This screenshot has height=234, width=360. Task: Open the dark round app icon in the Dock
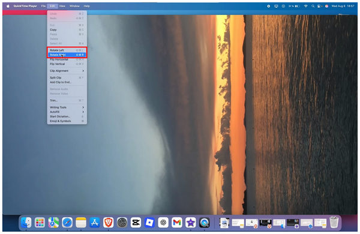pos(122,223)
